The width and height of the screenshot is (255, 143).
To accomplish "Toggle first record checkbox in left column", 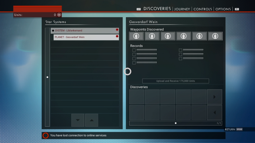I will point(134,50).
